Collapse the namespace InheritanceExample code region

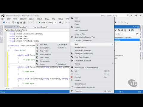point(9,46)
